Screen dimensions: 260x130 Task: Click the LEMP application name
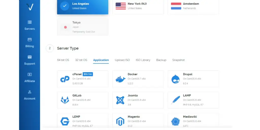pyautogui.click(x=76, y=117)
